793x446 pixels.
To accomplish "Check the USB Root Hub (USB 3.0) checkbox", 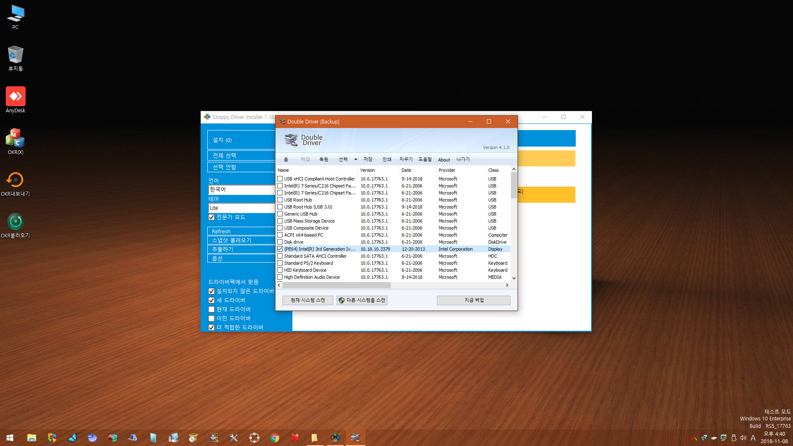I will point(280,207).
